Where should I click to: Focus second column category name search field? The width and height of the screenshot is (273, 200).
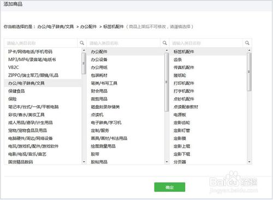click(124, 43)
